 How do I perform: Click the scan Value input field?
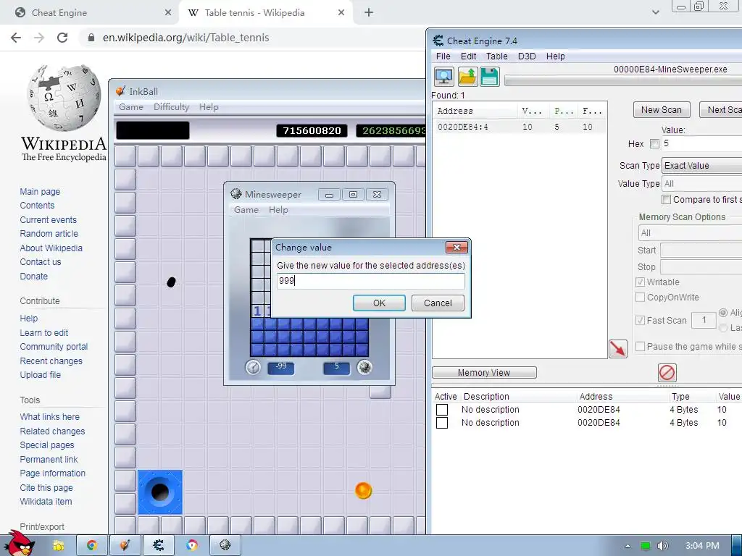701,144
